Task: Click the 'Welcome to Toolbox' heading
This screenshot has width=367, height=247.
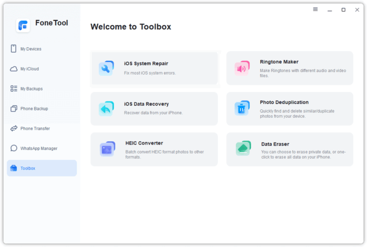Action: (131, 27)
